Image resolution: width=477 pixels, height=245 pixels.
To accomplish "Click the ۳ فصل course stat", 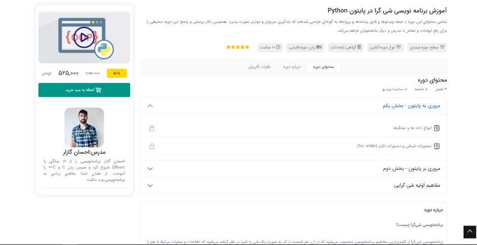I will tap(441, 89).
